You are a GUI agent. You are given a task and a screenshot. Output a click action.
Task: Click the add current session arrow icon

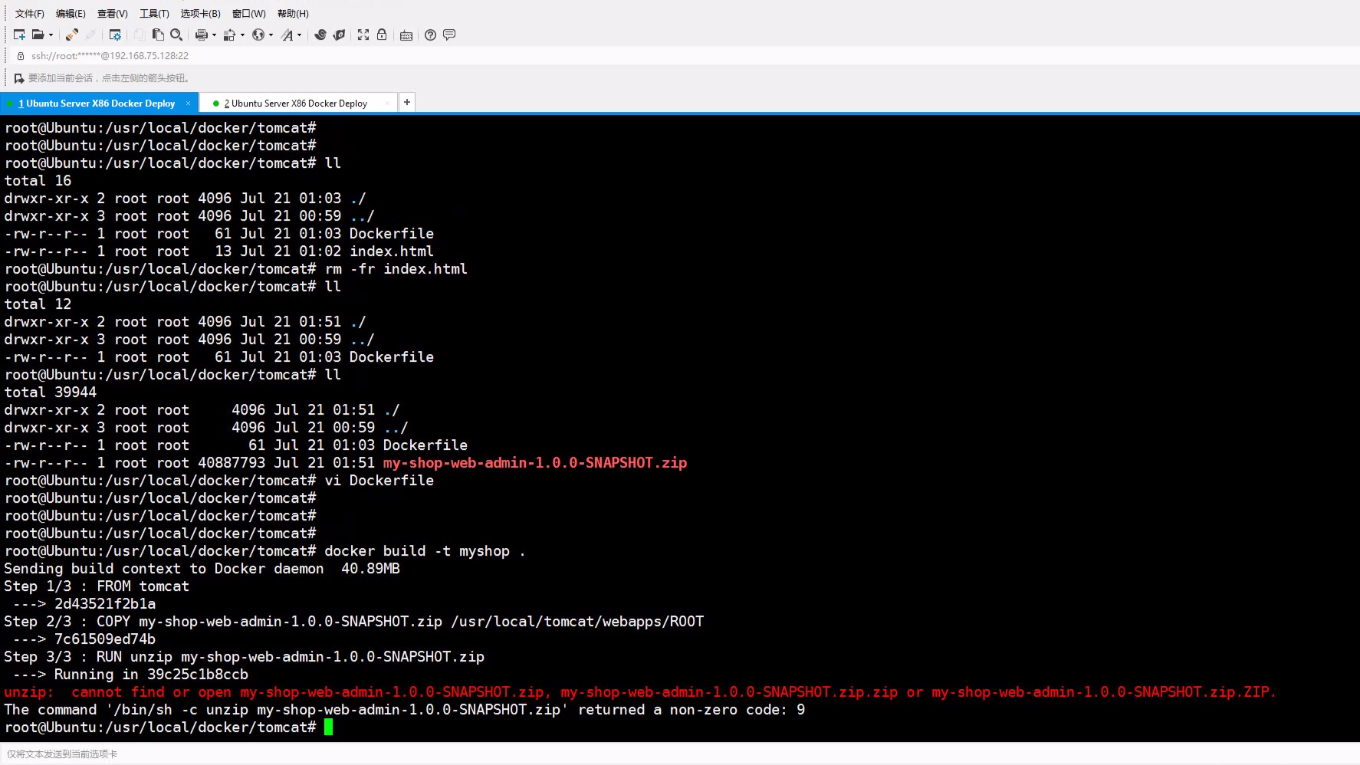tap(19, 78)
